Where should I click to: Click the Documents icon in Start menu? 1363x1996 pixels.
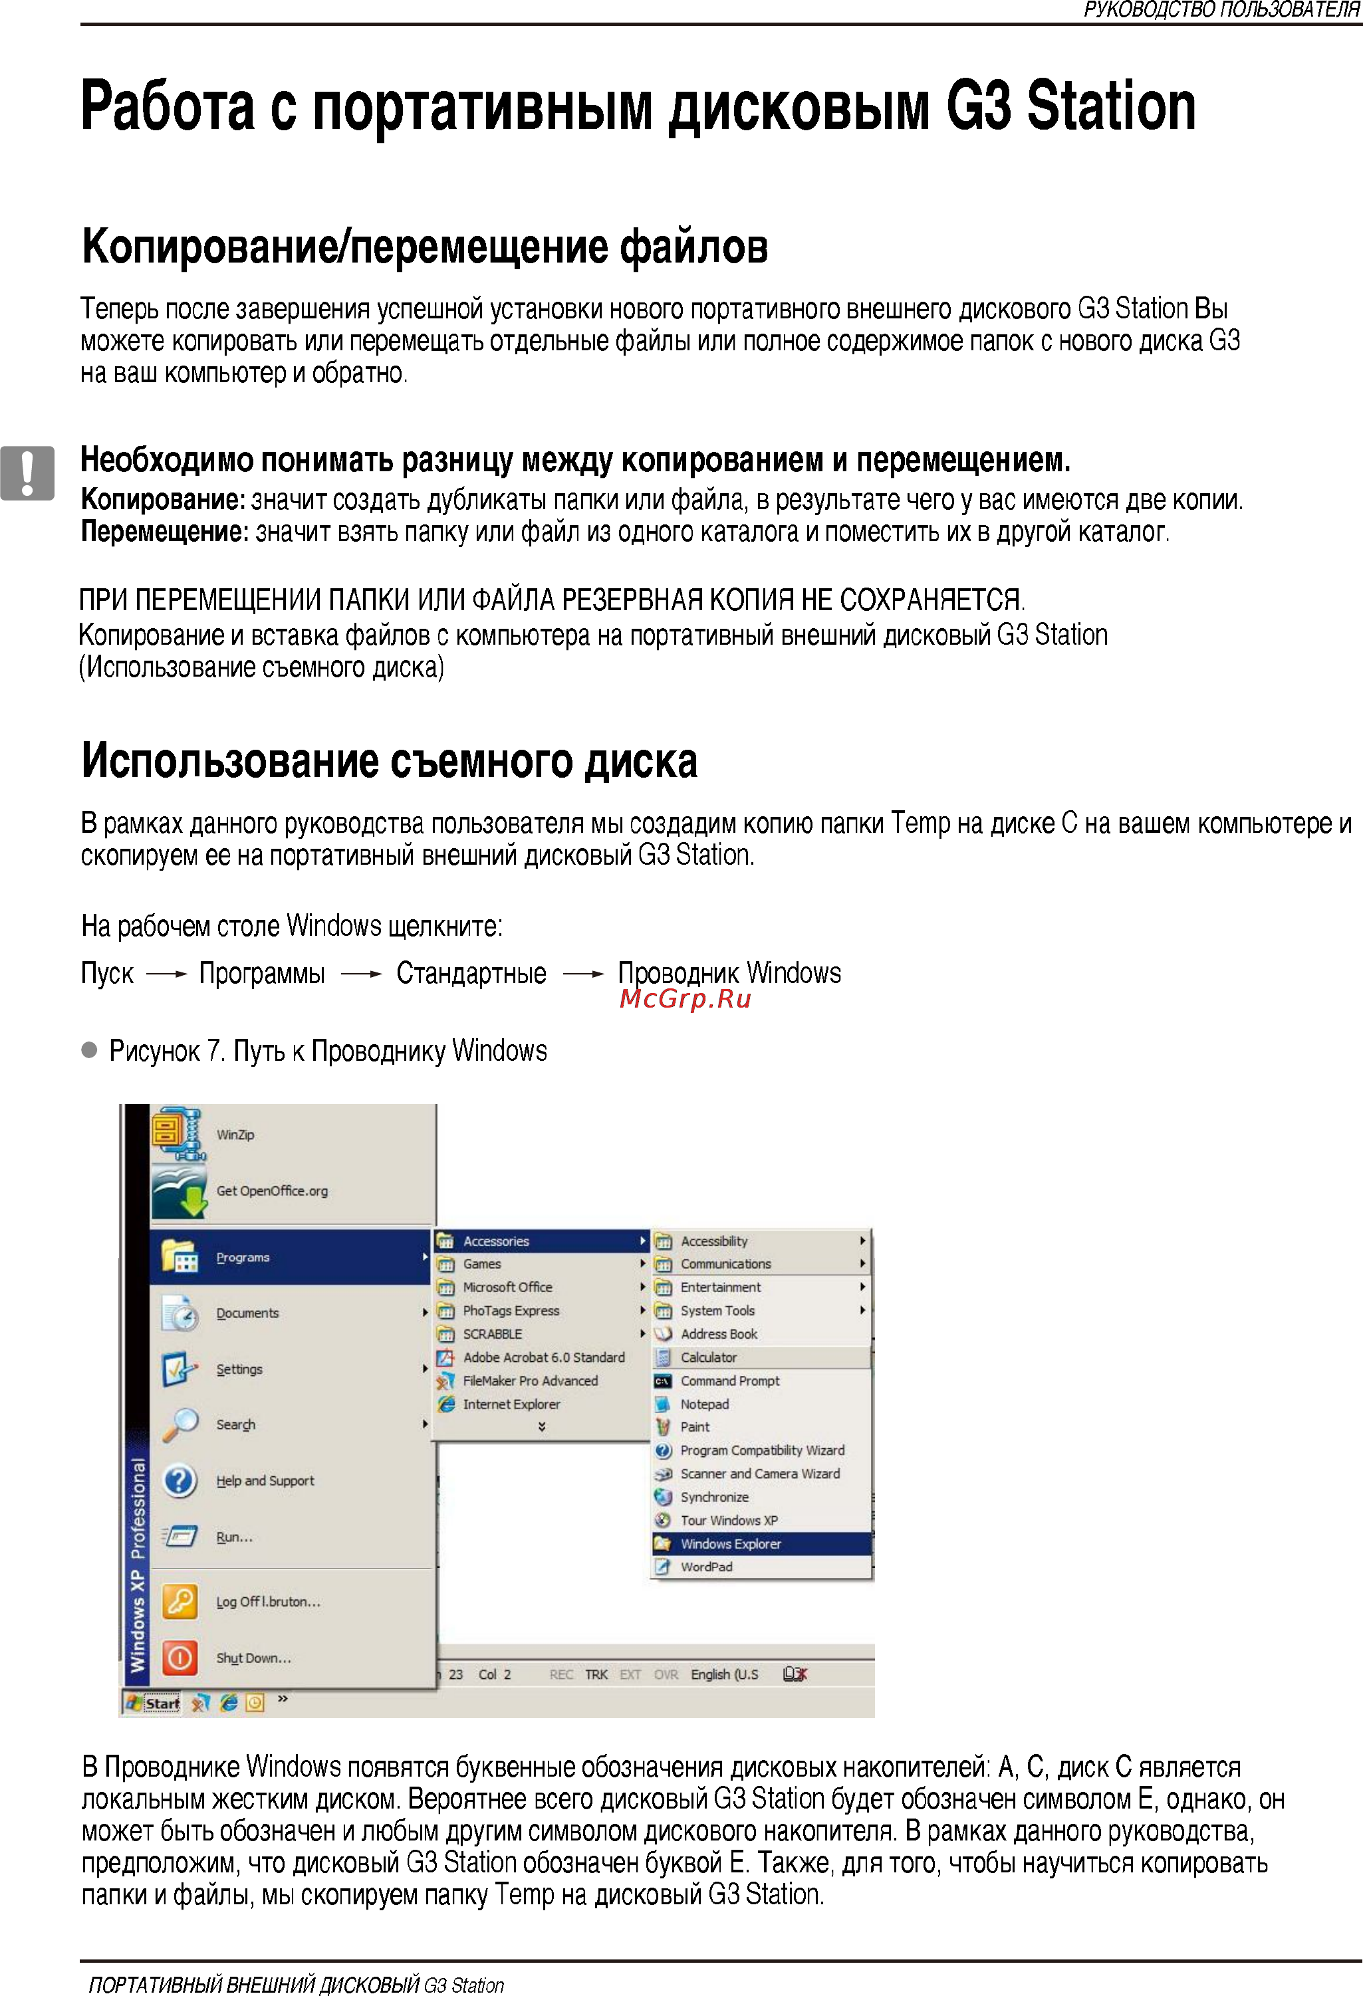(x=180, y=1313)
